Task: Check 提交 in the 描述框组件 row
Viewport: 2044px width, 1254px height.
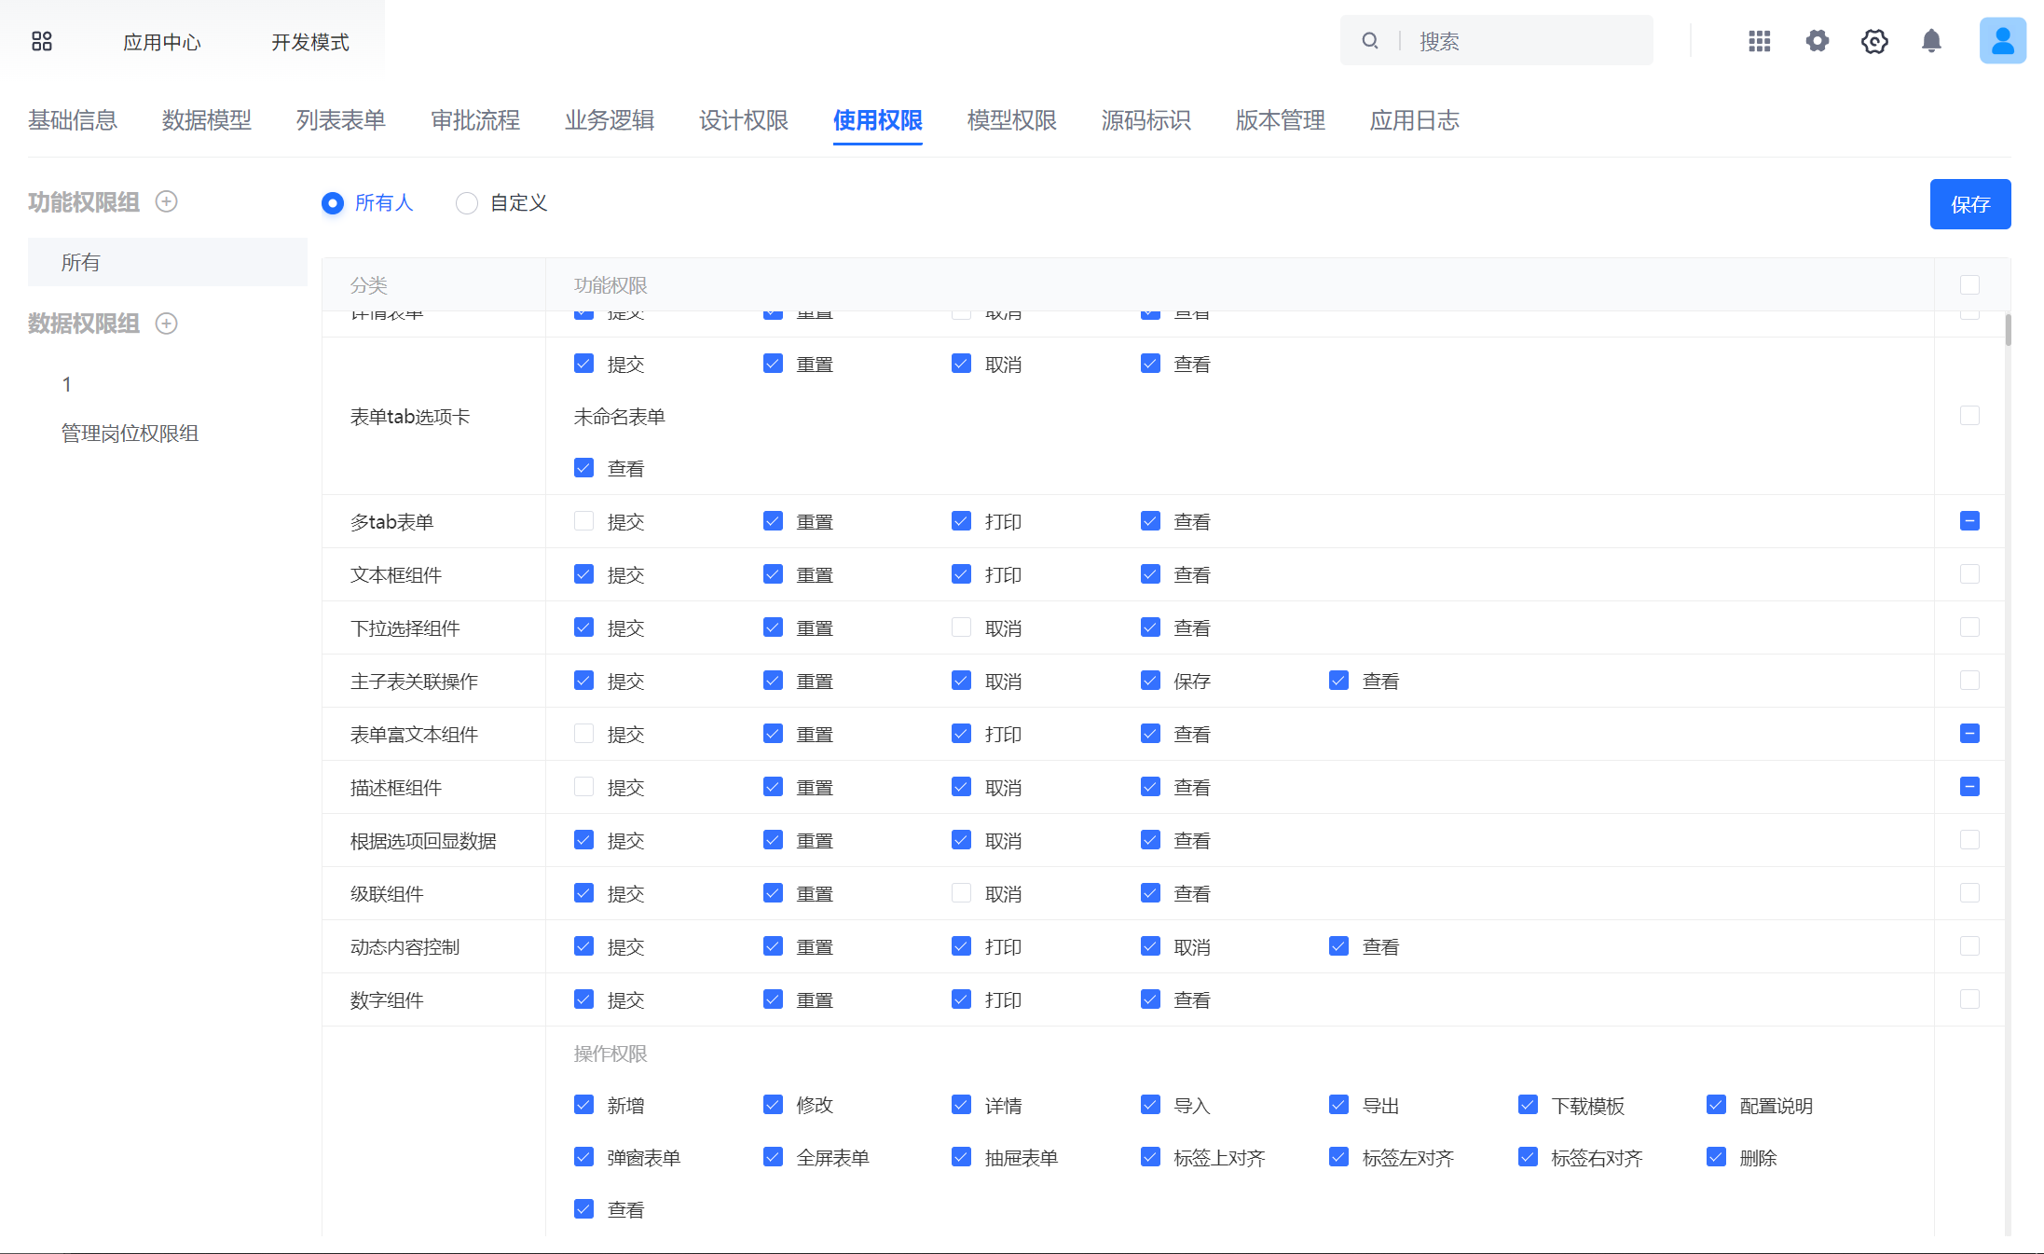Action: coord(584,787)
